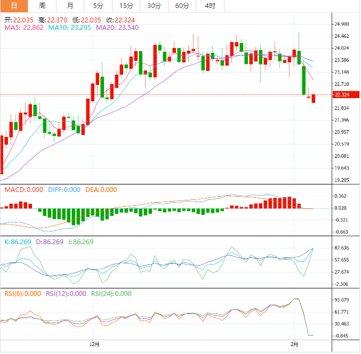Click the 19.205 price axis label
The image size is (361, 354).
342,180
